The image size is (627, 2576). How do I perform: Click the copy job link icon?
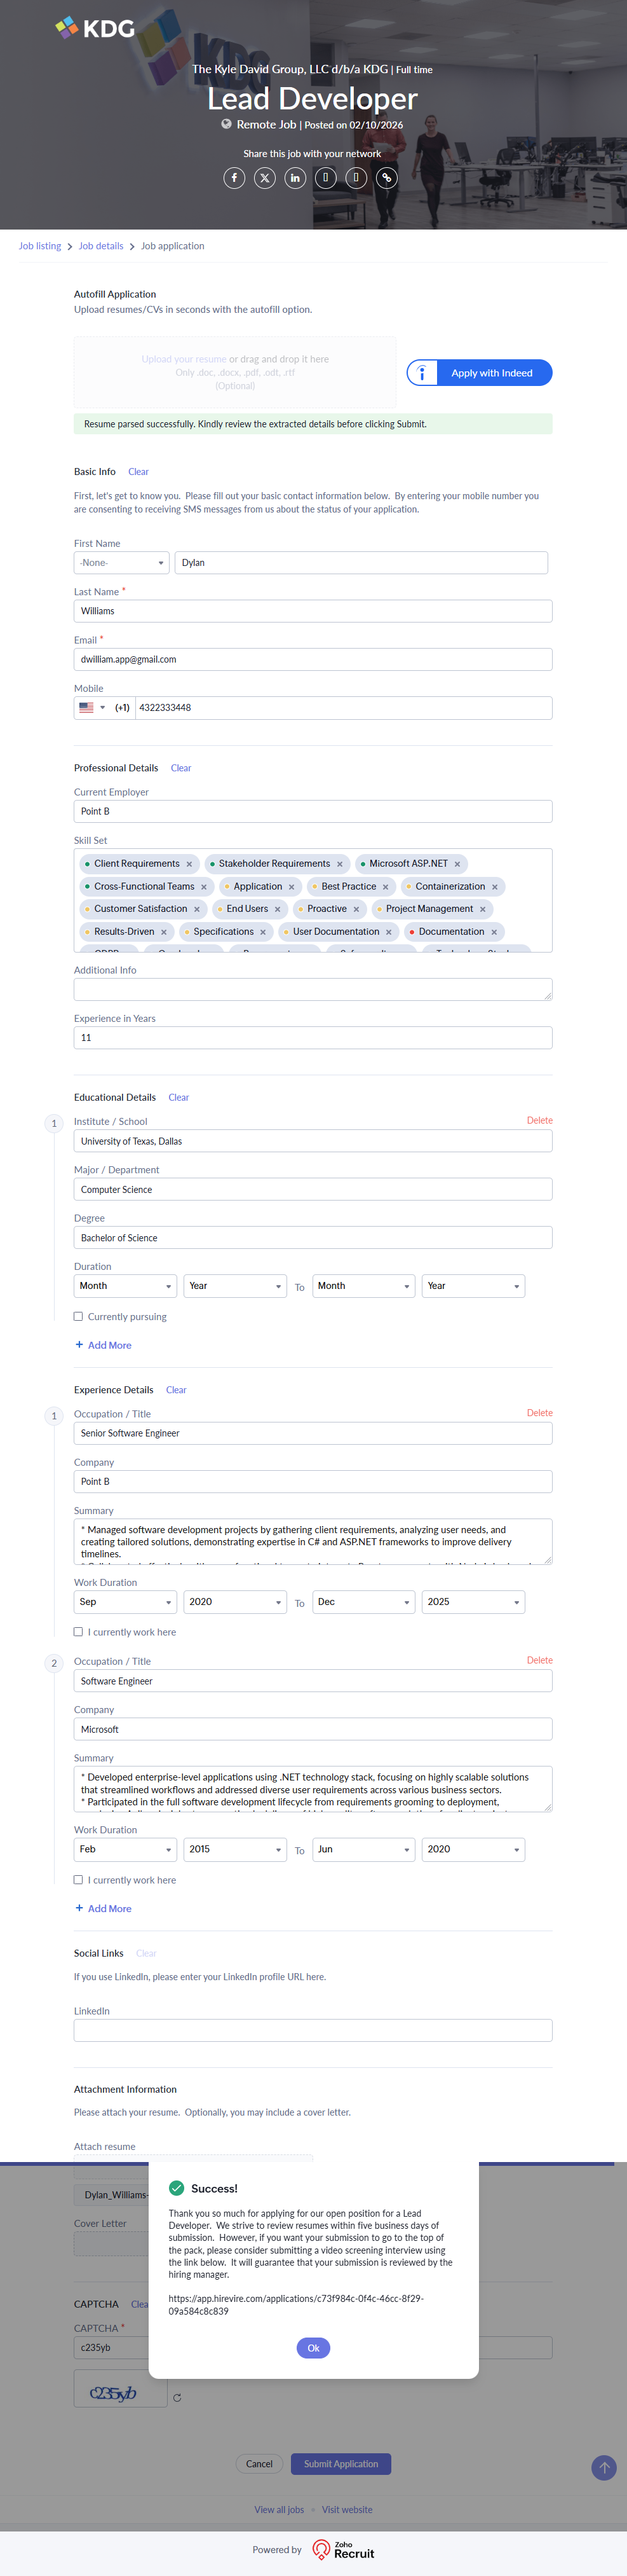[x=386, y=178]
